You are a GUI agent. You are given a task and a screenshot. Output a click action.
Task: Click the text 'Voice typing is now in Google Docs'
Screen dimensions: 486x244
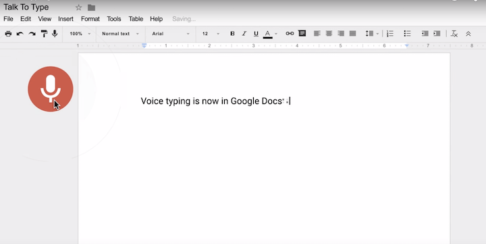coord(211,101)
